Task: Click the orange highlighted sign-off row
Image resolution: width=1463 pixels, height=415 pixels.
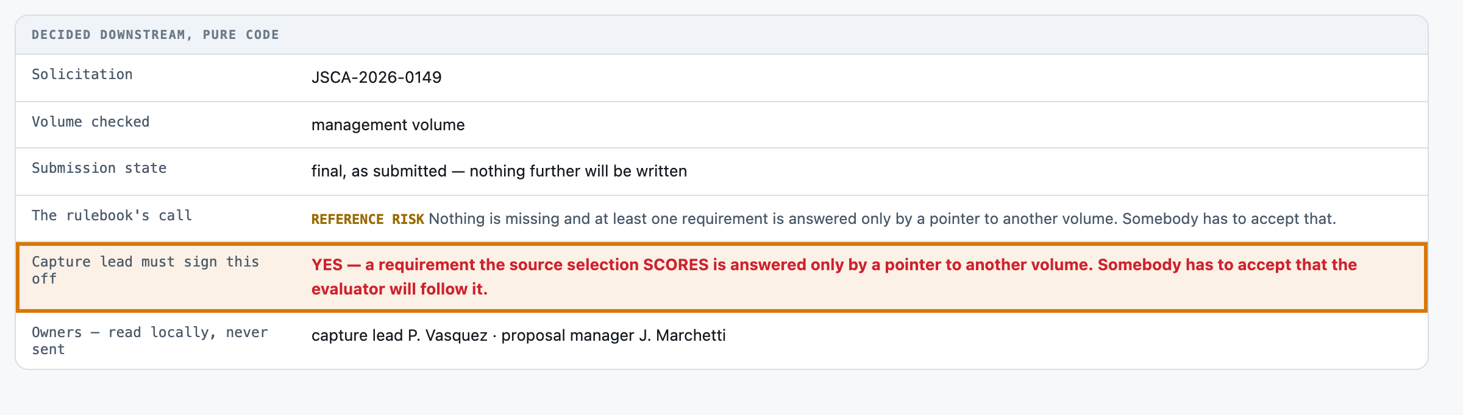Action: [722, 277]
